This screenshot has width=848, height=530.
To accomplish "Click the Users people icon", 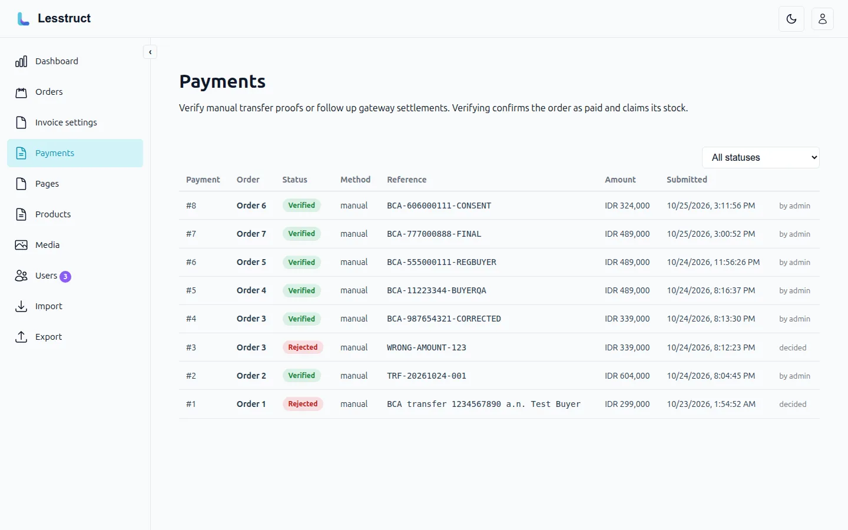I will point(21,276).
